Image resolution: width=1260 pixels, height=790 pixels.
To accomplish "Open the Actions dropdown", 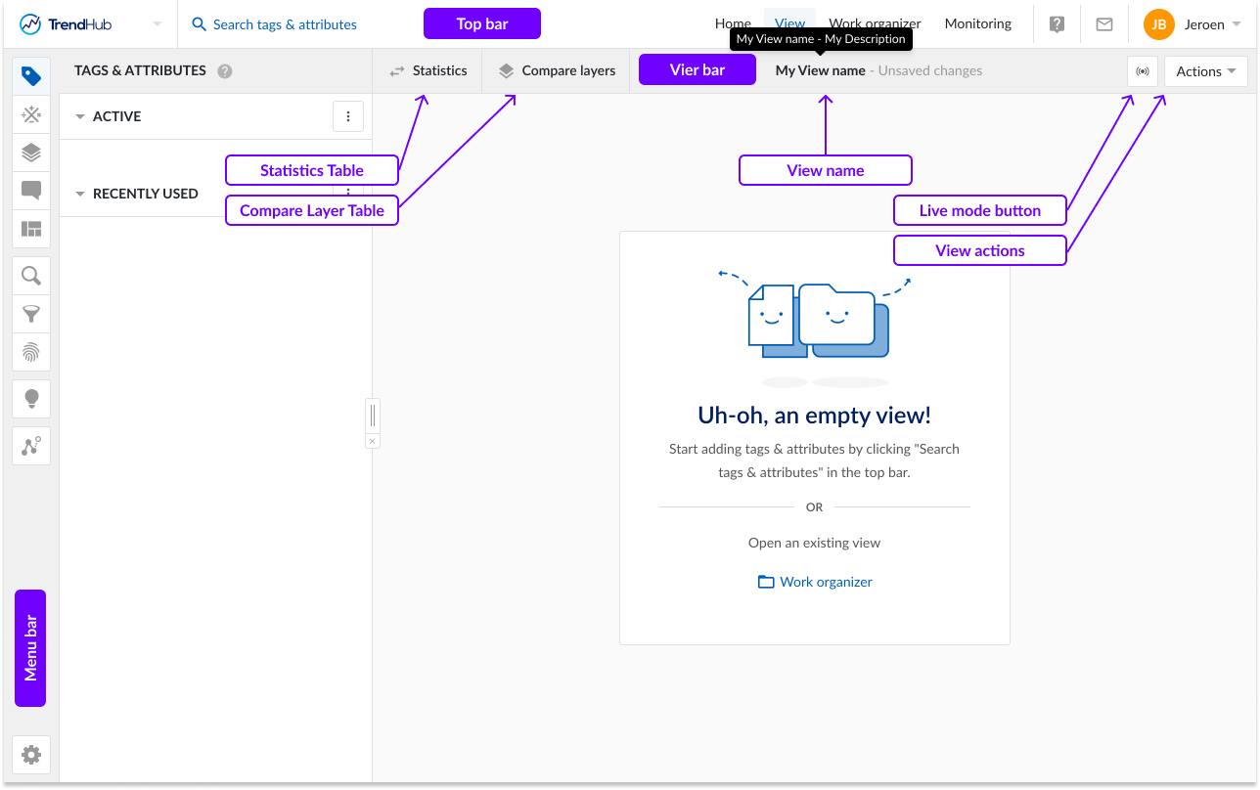I will [x=1205, y=71].
